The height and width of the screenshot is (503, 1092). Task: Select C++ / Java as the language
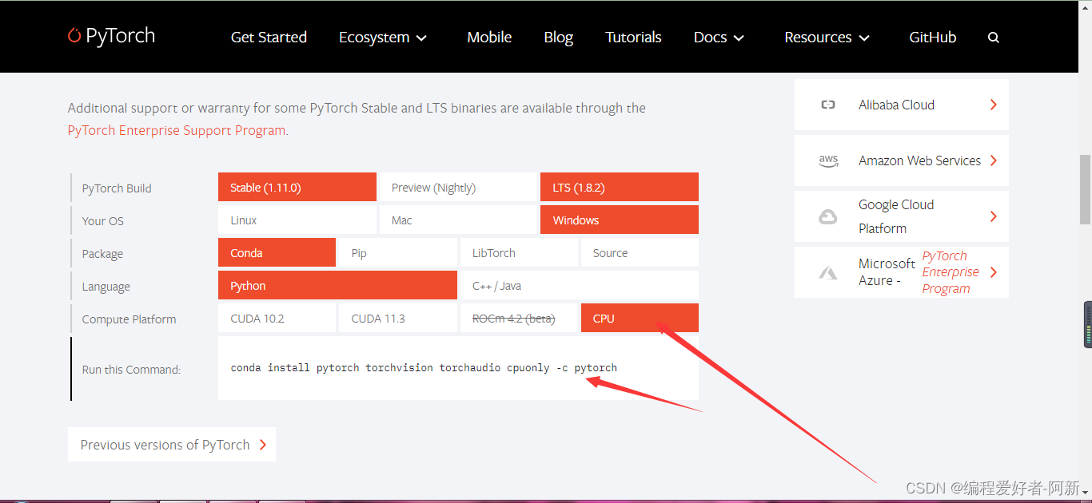[580, 286]
